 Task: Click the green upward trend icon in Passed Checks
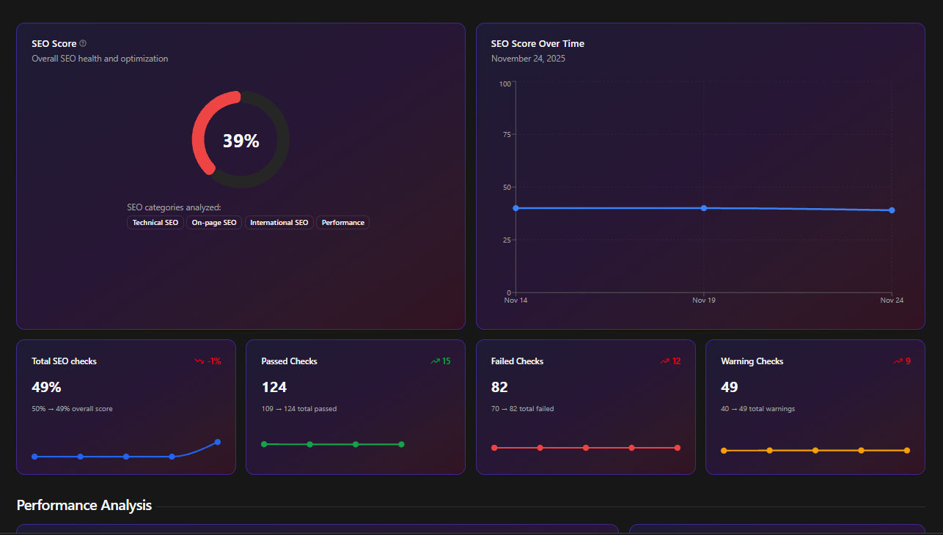click(x=435, y=361)
